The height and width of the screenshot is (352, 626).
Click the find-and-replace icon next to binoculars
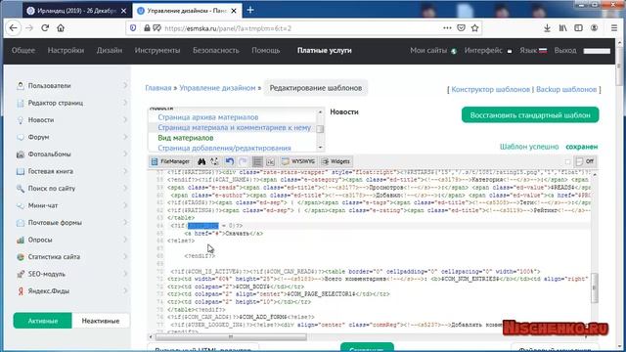(x=214, y=161)
